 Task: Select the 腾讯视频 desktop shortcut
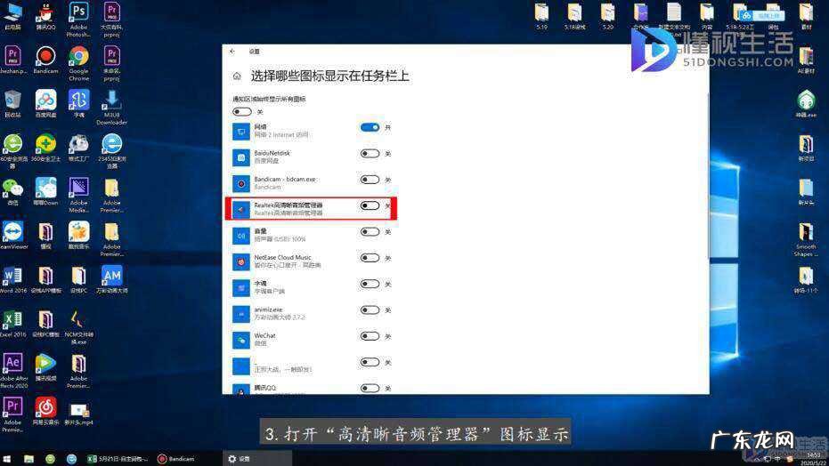45,367
